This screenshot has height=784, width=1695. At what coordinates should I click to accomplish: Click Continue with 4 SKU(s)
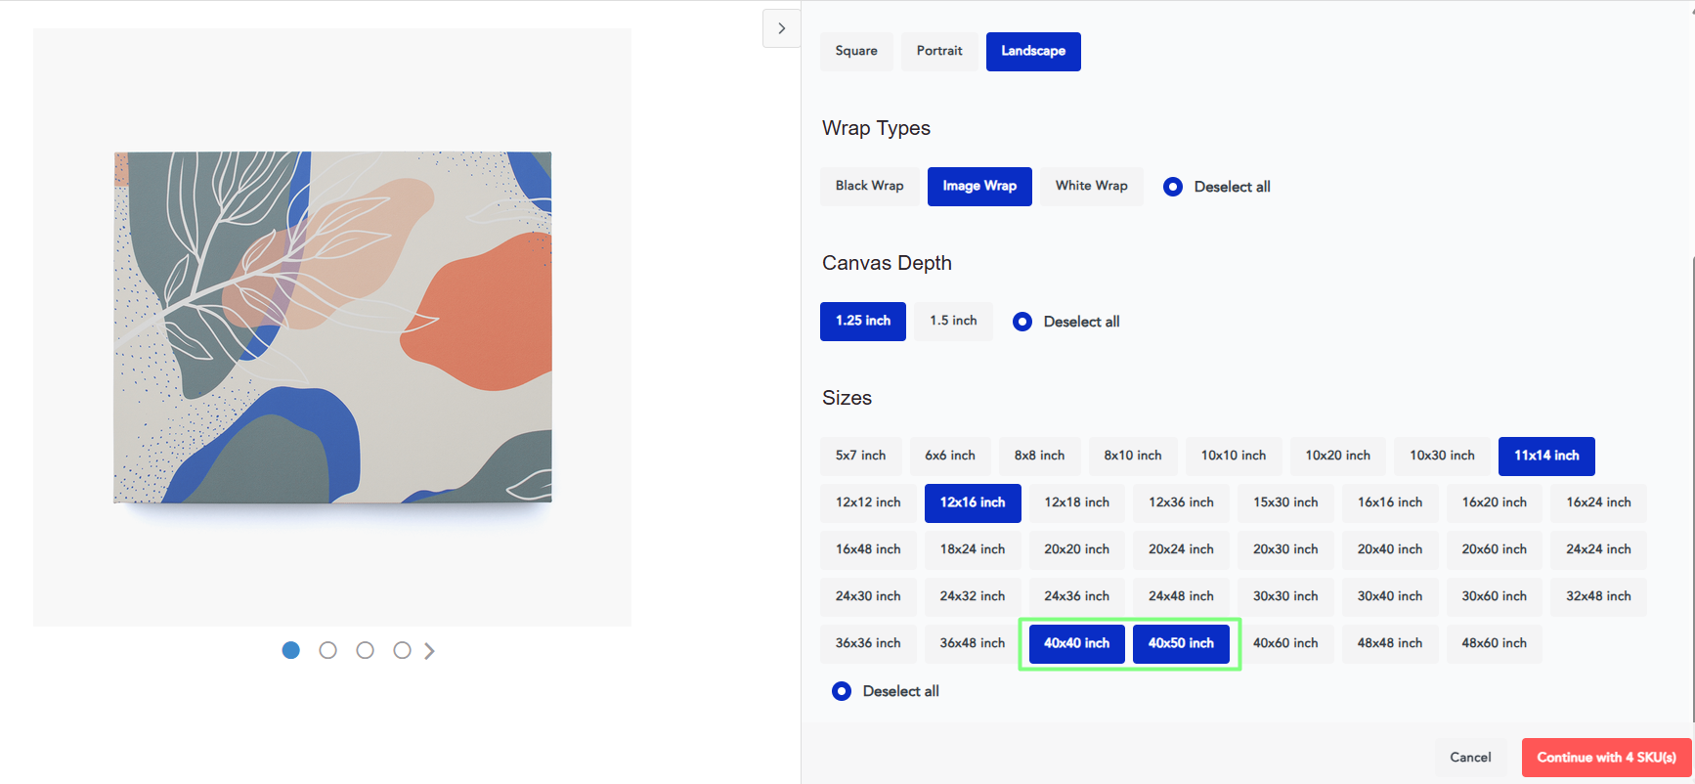tap(1606, 758)
